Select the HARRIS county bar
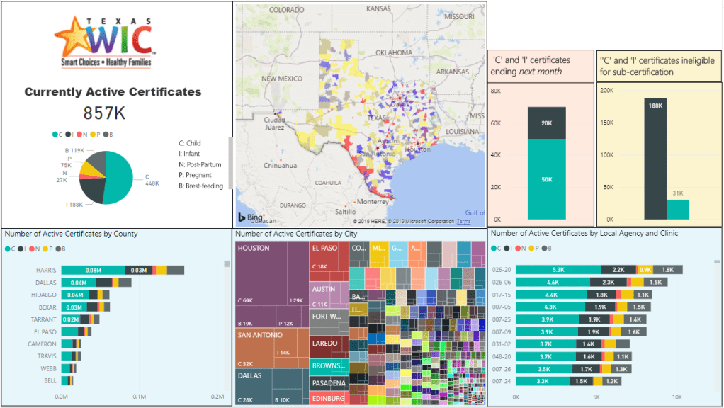The image size is (724, 408). click(93, 270)
